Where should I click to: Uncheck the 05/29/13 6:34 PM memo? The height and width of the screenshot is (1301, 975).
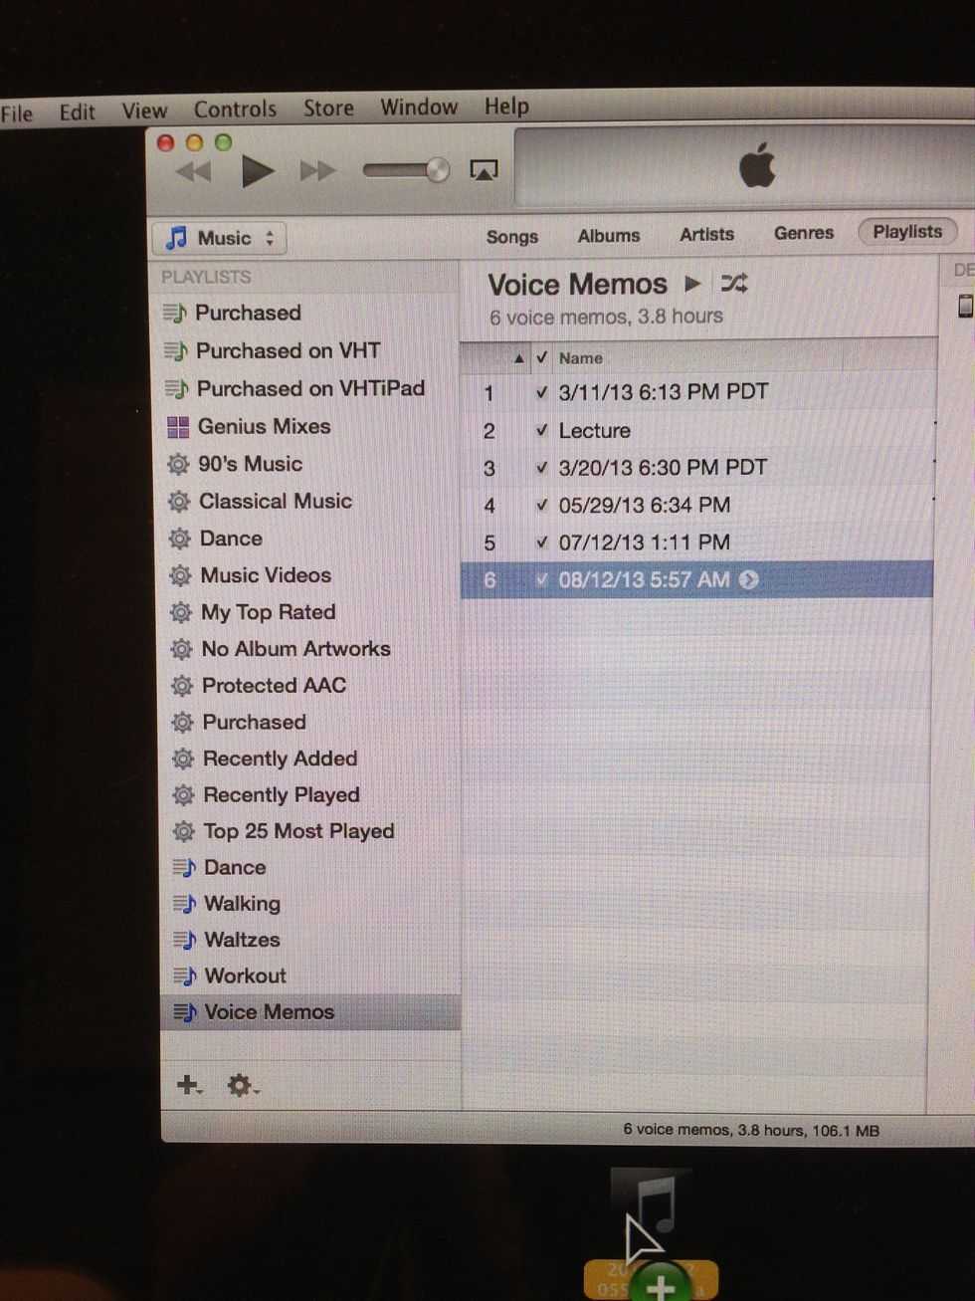point(541,505)
